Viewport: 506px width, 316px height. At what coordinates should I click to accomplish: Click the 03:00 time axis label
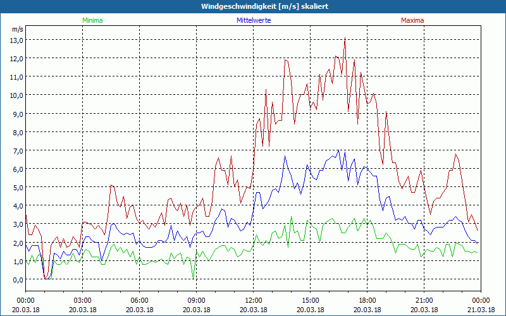82,300
